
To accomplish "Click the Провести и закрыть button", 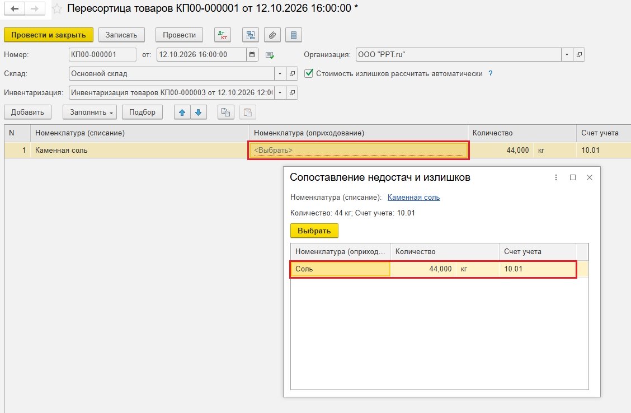I will tap(49, 35).
